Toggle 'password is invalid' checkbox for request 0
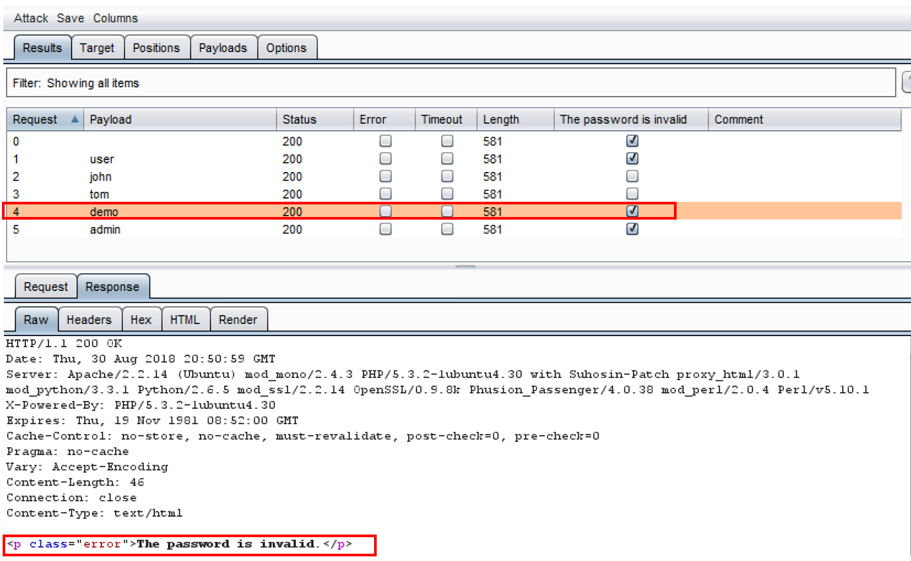Screen dimensions: 911x561 click(x=632, y=141)
